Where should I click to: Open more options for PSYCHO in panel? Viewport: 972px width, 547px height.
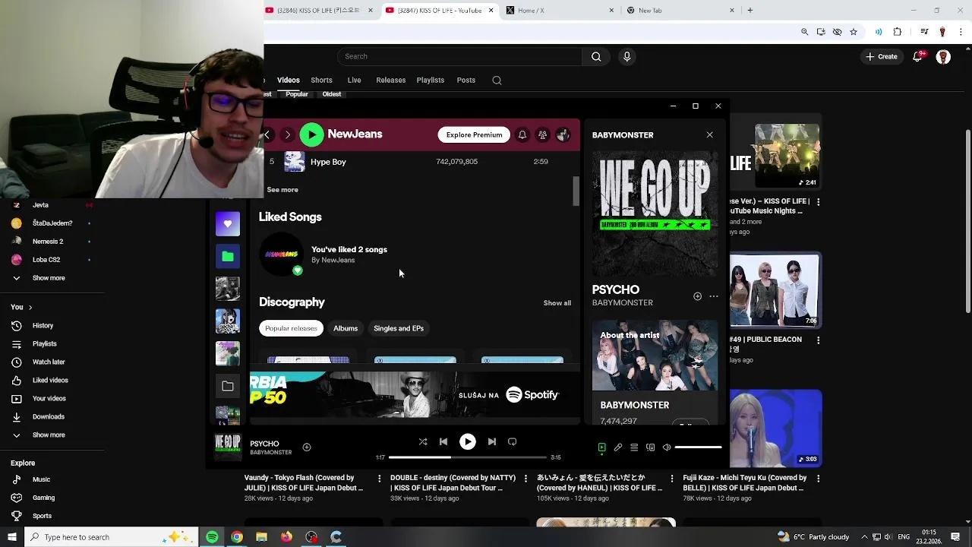point(714,296)
